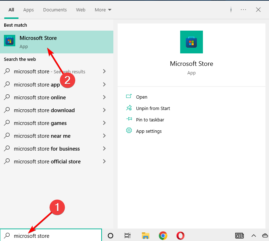Click magnifier icon beside 'microsoft store near me'

[x=7, y=136]
